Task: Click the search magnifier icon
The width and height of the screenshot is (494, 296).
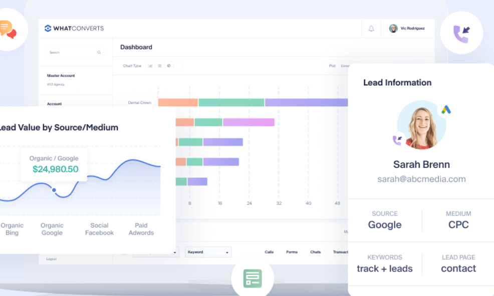Action: 99,52
